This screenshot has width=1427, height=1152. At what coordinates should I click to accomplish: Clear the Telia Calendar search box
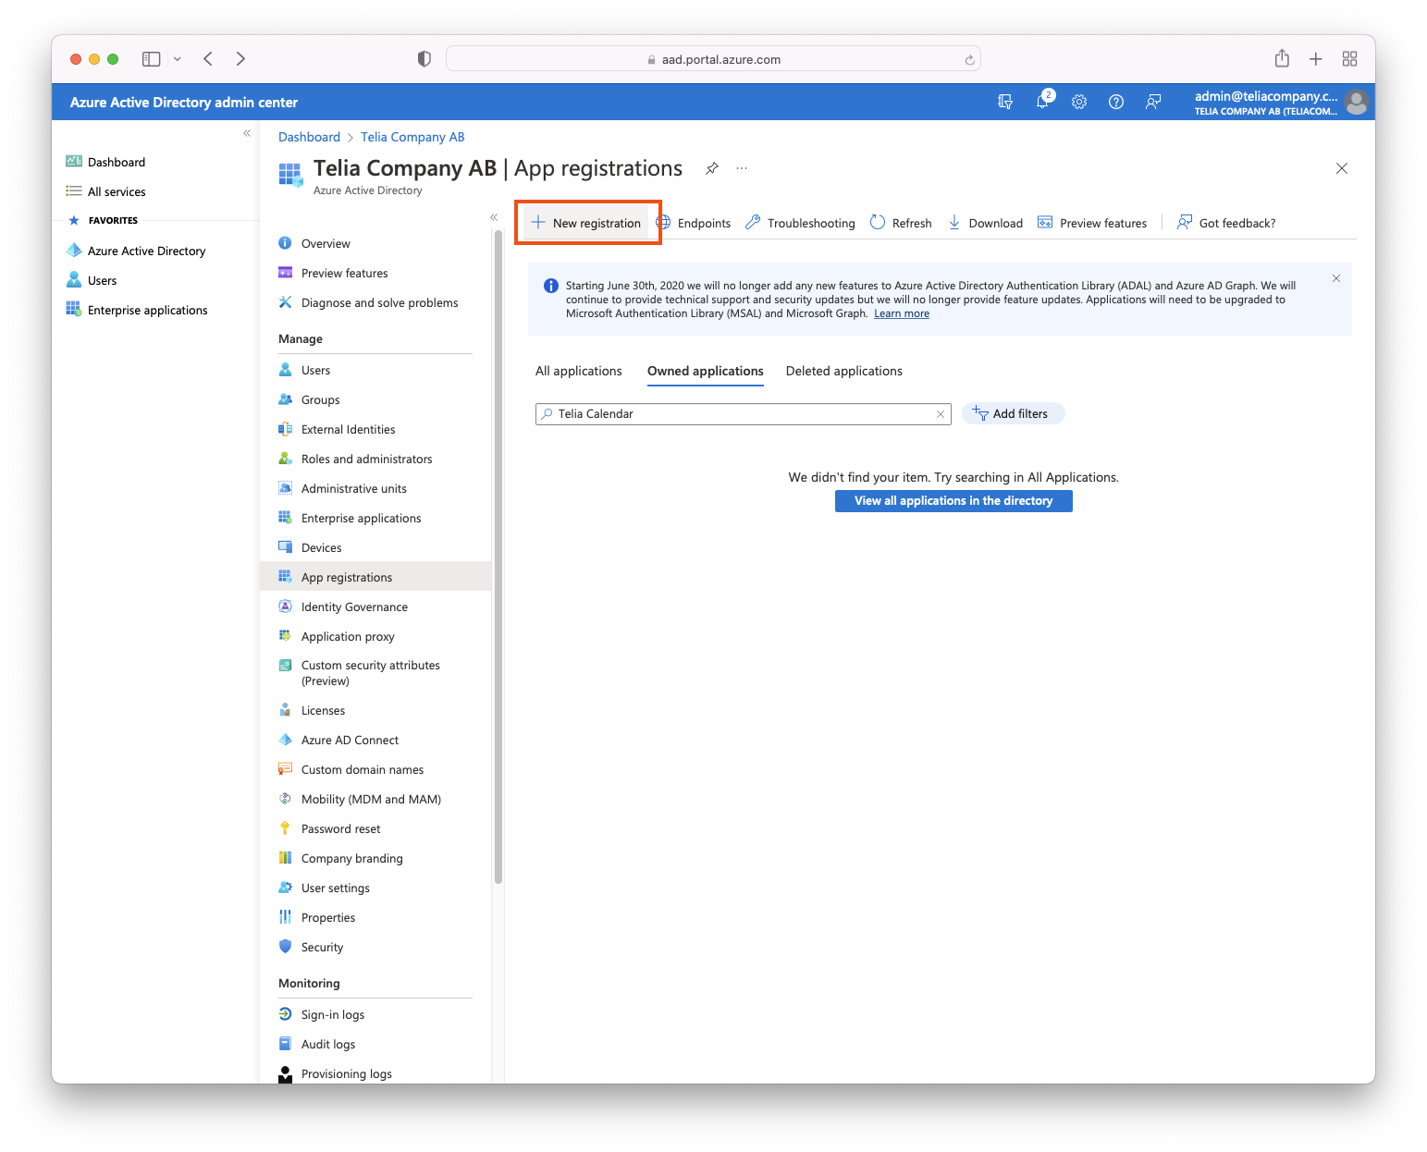click(x=941, y=414)
